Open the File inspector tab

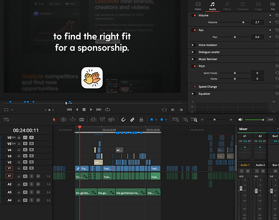pyautogui.click(x=273, y=6)
